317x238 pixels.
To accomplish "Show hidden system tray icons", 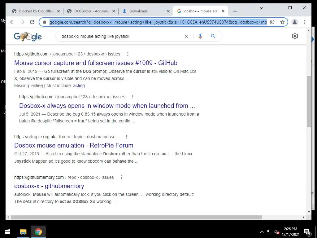I will coord(262,232).
